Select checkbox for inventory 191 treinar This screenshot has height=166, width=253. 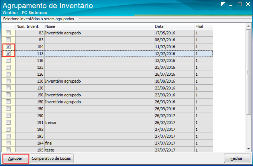(8, 122)
